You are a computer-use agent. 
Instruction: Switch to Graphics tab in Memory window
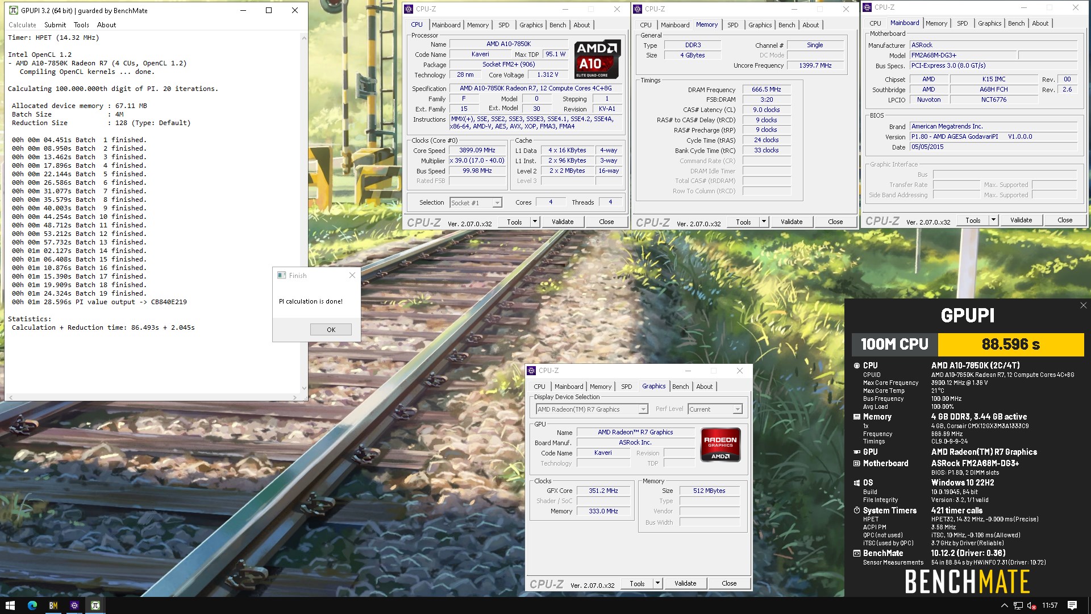point(760,25)
